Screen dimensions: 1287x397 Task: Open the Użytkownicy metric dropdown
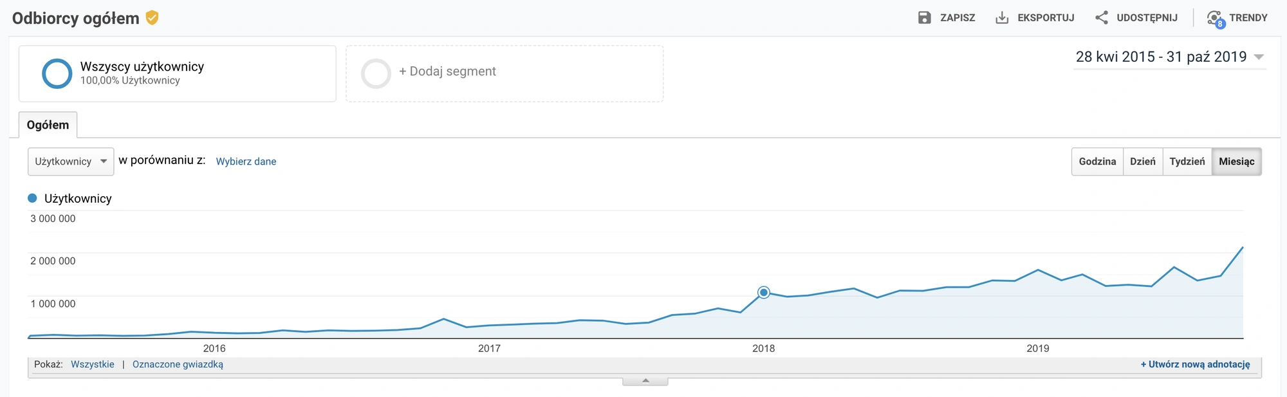[x=71, y=162]
